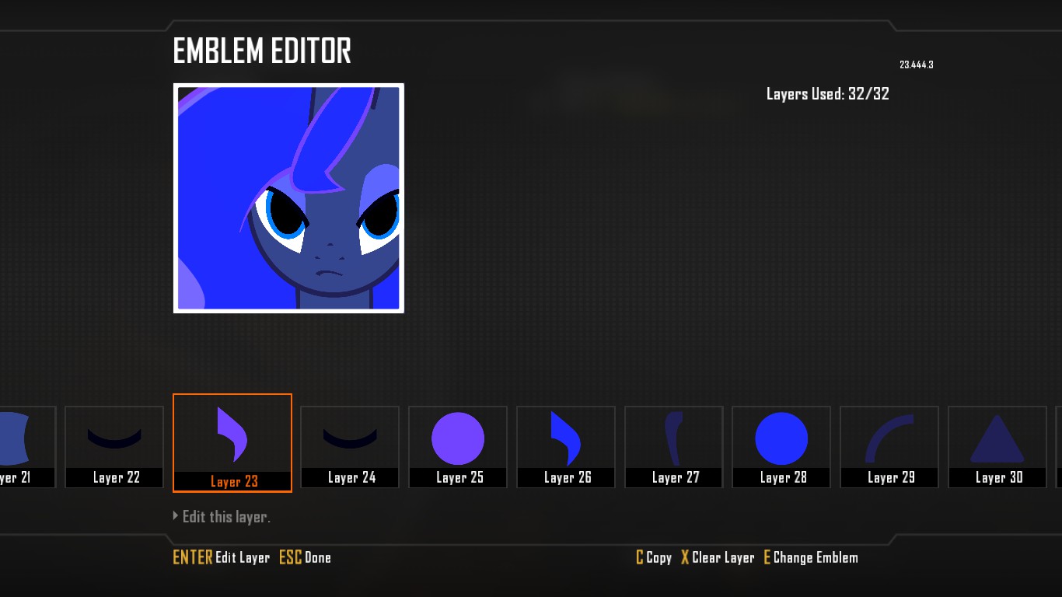Select the Layer 30 dark triangle
The height and width of the screenshot is (597, 1062).
pyautogui.click(x=997, y=439)
